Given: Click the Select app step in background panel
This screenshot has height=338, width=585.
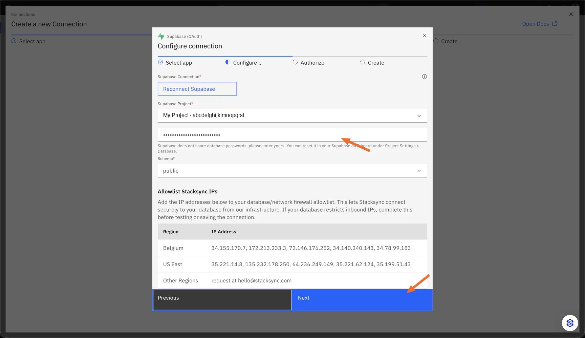Looking at the screenshot, I should (32, 41).
